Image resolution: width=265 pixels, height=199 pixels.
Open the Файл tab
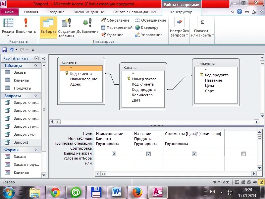(9, 12)
